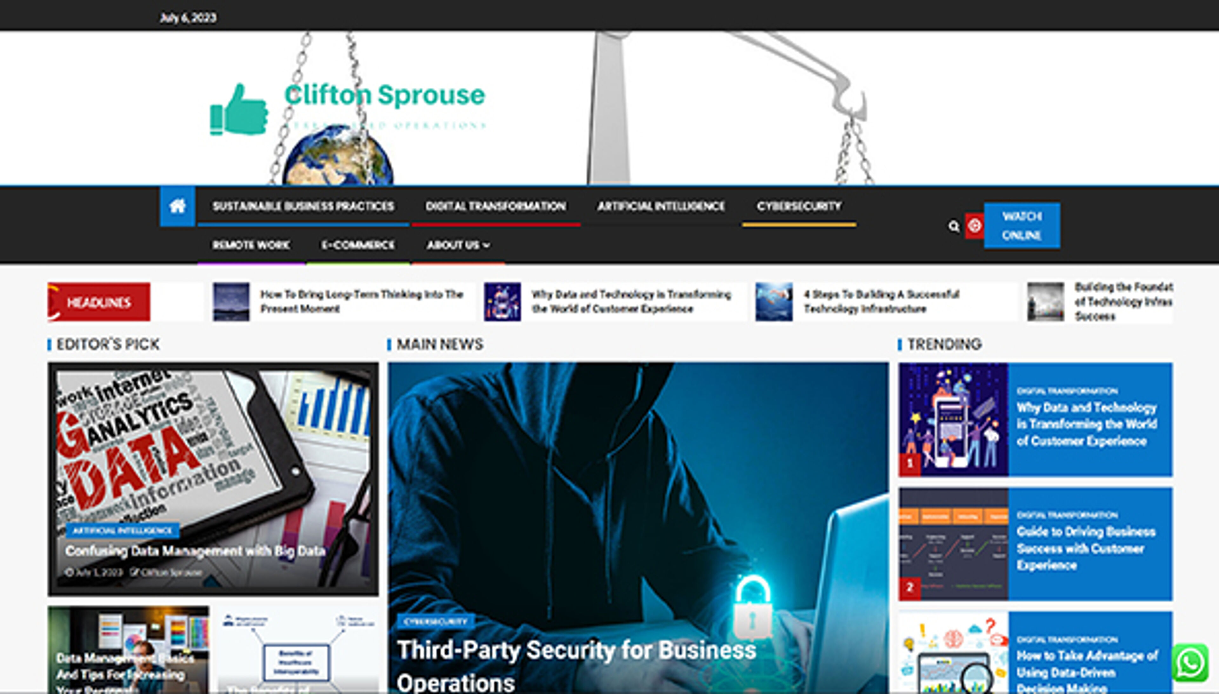Screen dimensions: 1219x694
Task: Expand the About Us dropdown menu
Action: [457, 245]
